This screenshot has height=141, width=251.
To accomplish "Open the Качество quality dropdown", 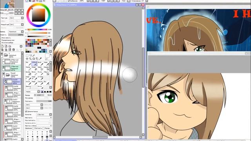I will 44,114.
